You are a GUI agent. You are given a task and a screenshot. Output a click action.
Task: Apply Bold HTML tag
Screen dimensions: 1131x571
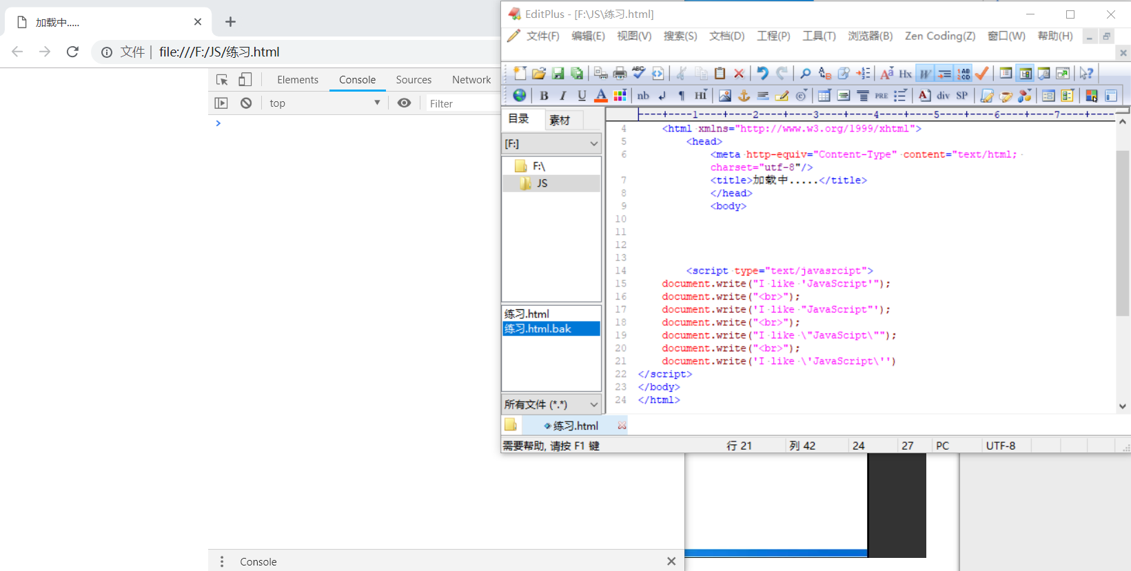point(544,95)
